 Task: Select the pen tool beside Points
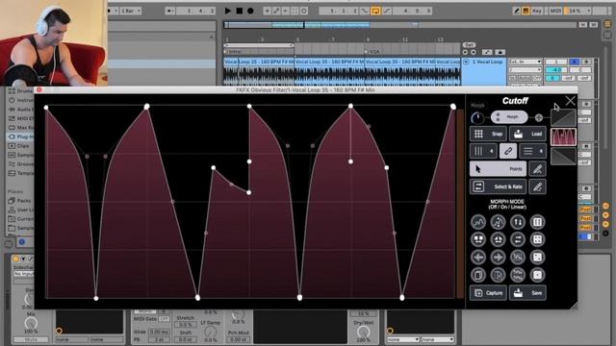pos(537,169)
